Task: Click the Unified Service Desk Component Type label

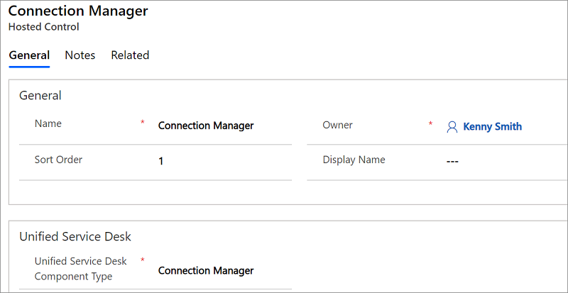Action: tap(81, 269)
